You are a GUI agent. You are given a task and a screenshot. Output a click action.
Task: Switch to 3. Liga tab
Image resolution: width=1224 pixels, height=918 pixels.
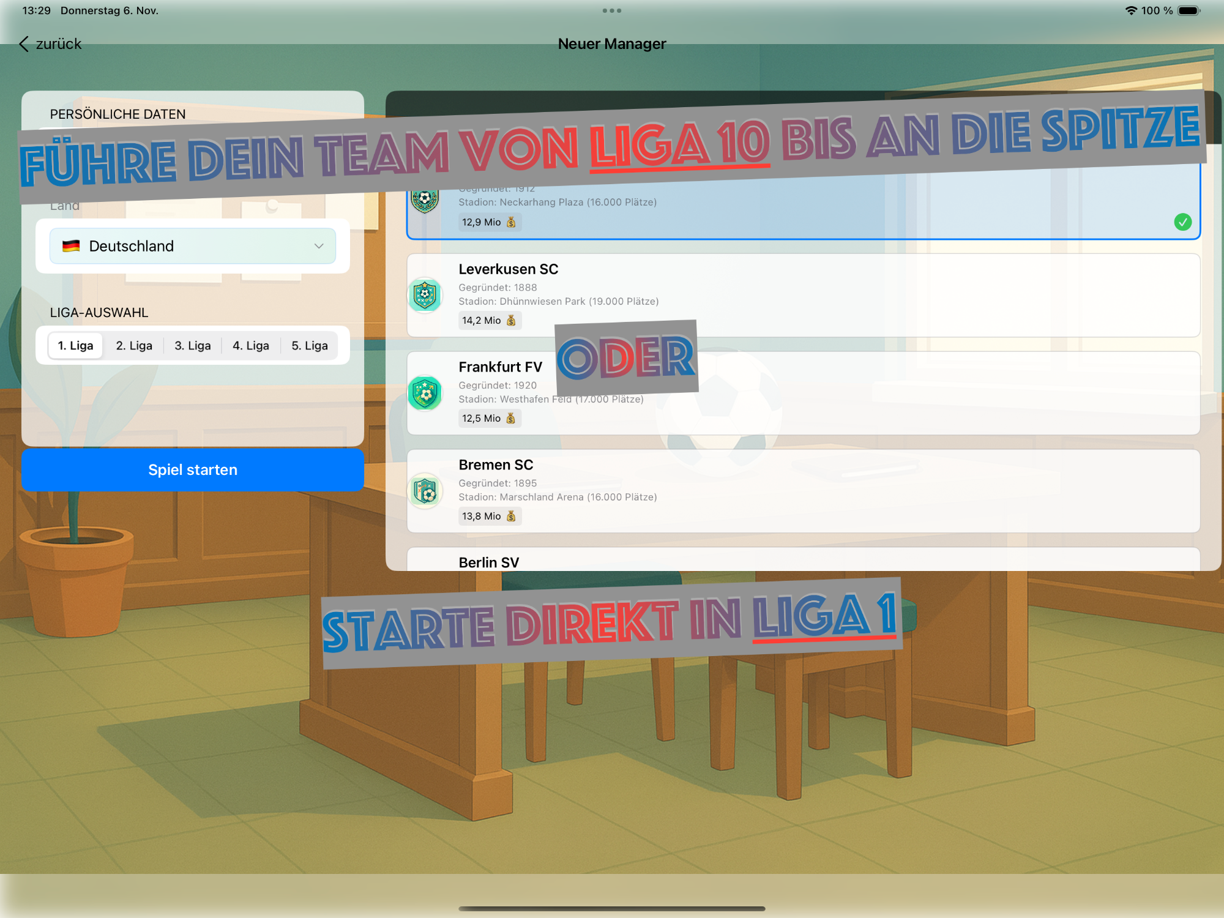192,346
